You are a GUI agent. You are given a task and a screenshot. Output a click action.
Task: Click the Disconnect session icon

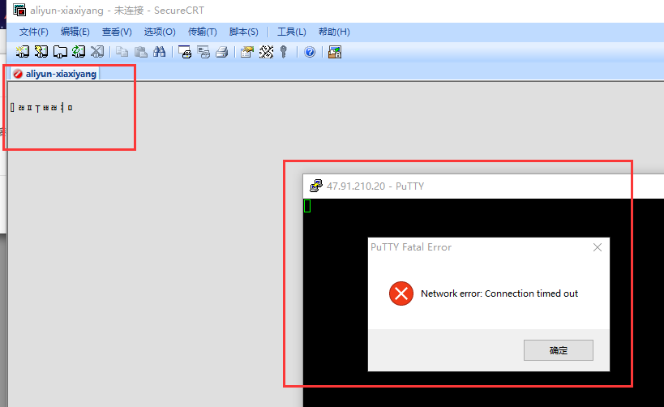pos(97,52)
